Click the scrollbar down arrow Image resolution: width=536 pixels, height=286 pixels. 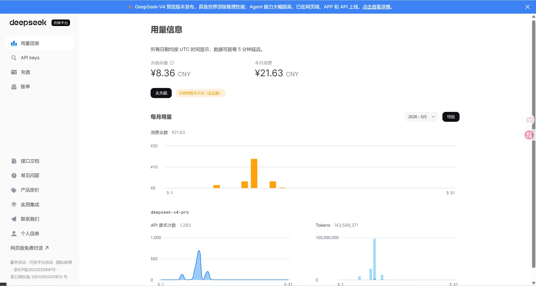(x=533, y=283)
